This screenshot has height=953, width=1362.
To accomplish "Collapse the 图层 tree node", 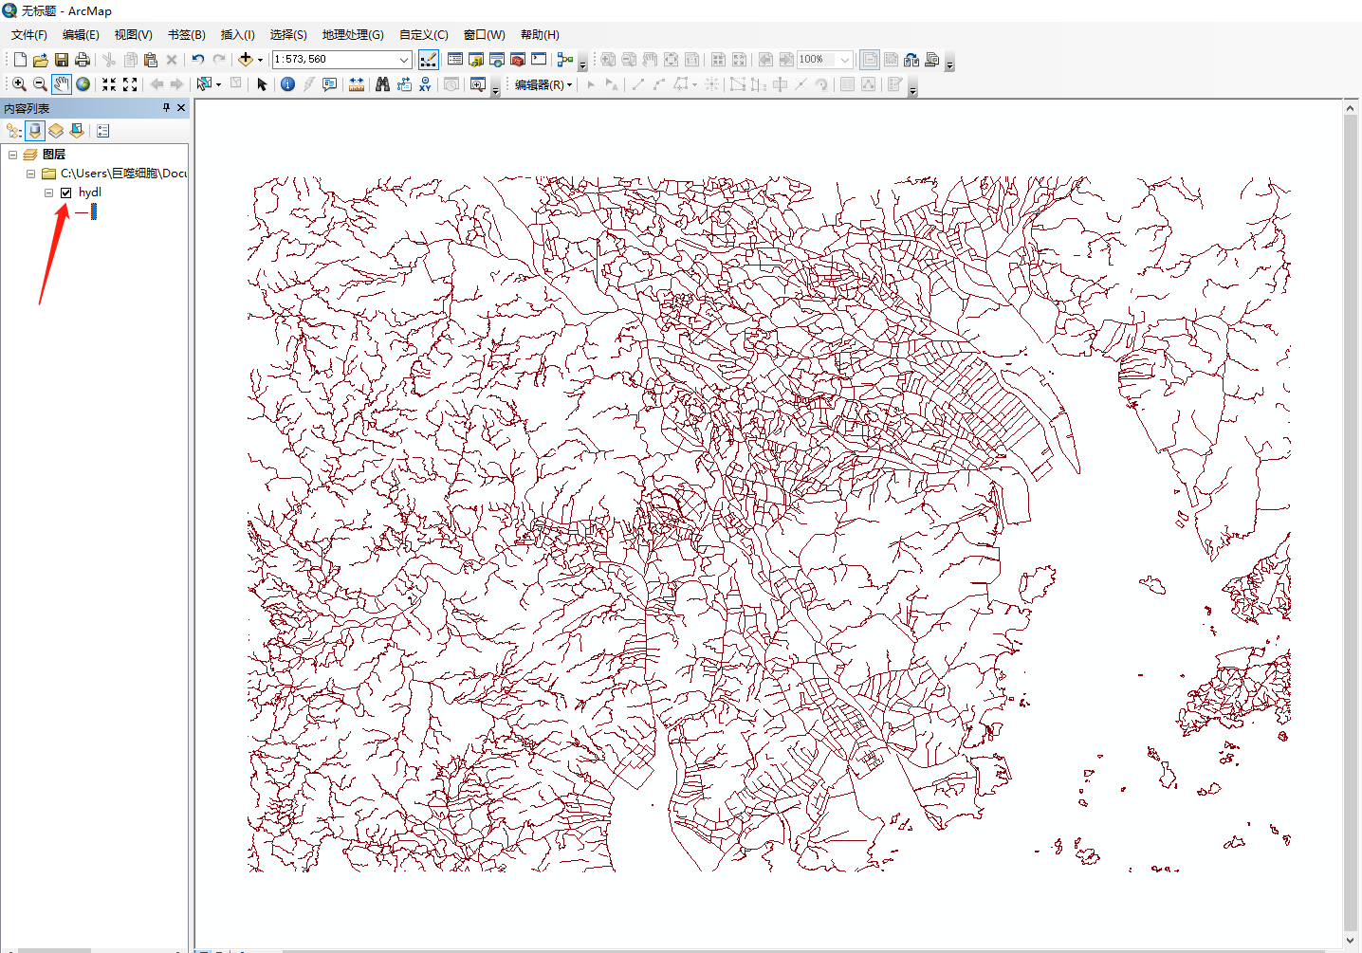I will (11, 154).
